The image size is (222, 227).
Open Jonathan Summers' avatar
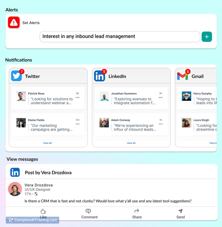(x=104, y=96)
